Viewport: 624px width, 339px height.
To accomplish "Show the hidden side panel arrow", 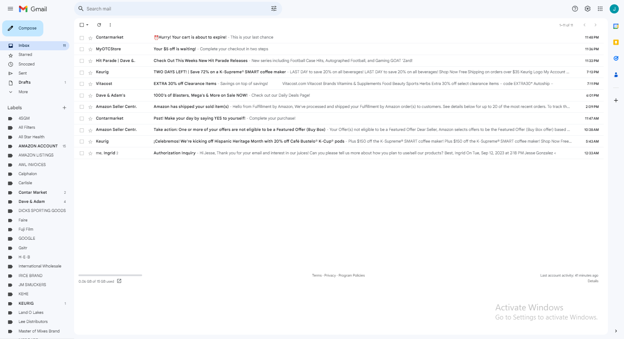I will pos(616,331).
